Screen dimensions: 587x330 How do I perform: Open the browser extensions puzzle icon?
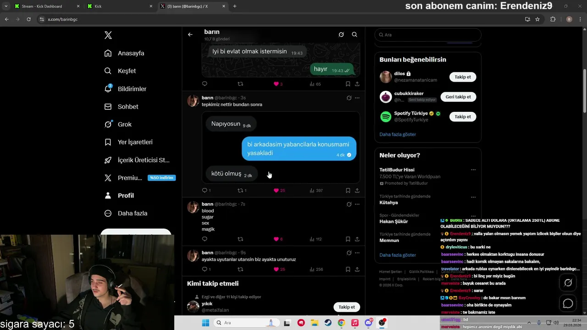(553, 19)
